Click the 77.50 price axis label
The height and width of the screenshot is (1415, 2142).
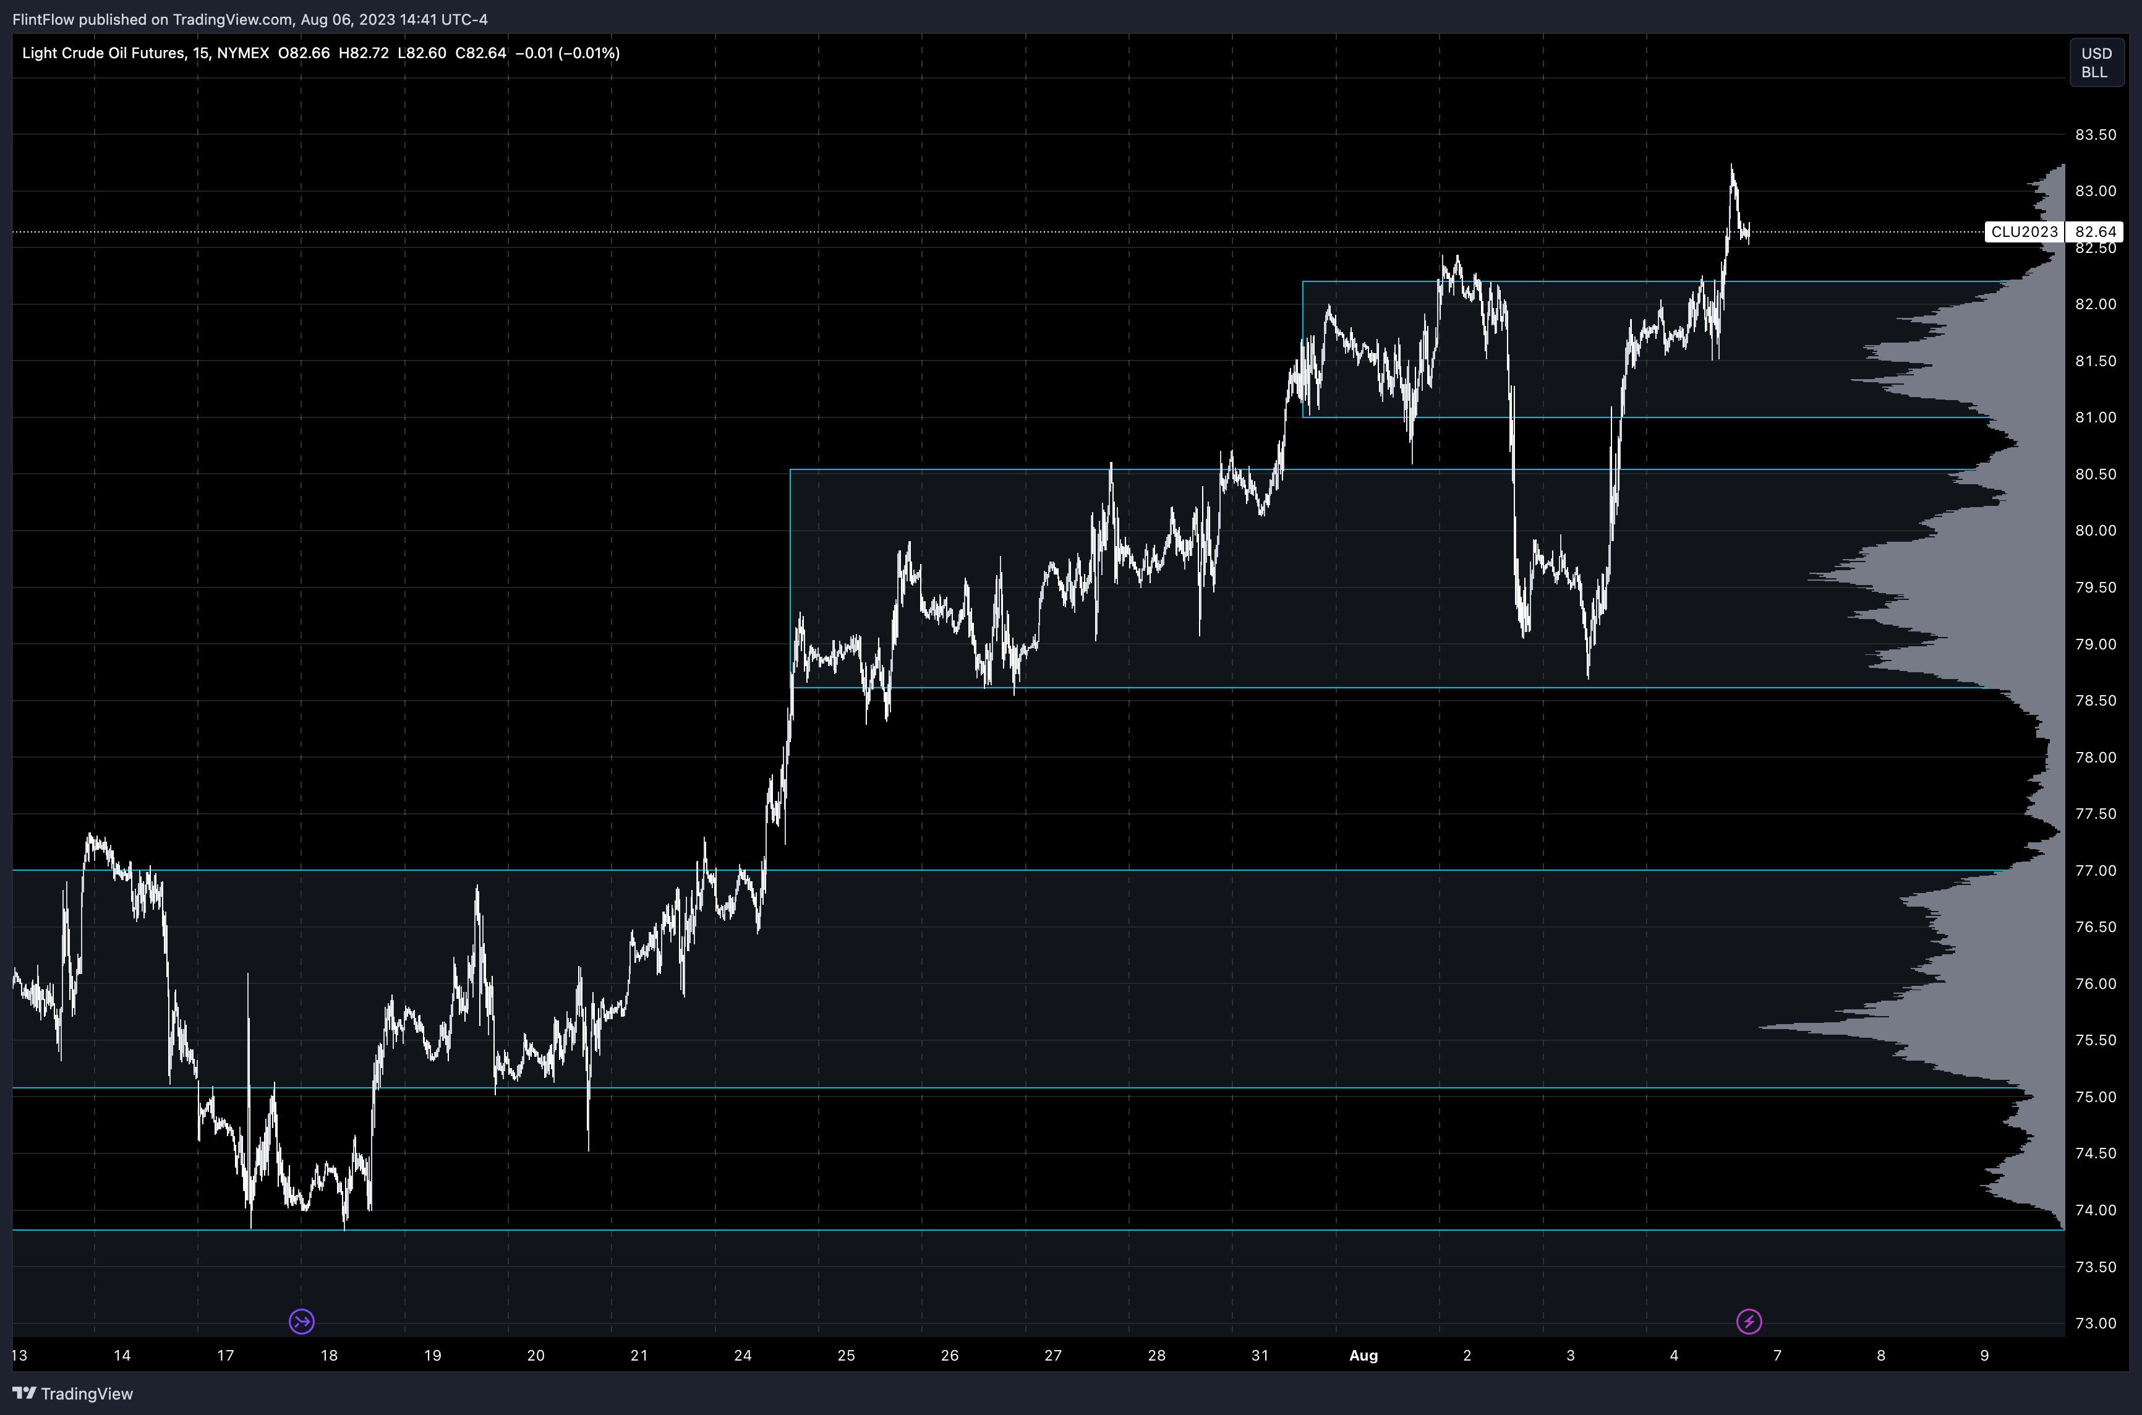pyautogui.click(x=2095, y=814)
